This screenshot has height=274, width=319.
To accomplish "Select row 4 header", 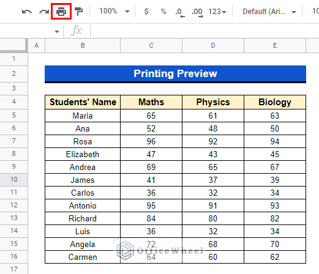I will (x=13, y=102).
